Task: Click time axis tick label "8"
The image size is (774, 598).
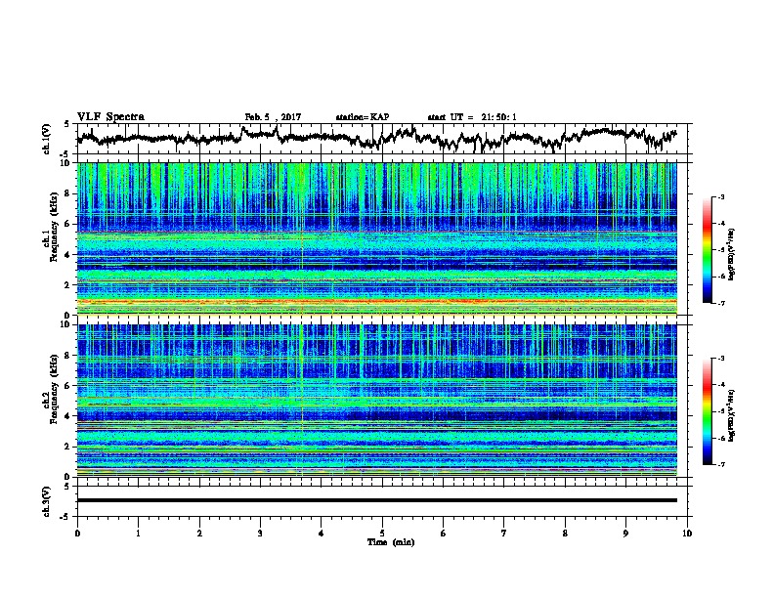Action: (x=565, y=533)
